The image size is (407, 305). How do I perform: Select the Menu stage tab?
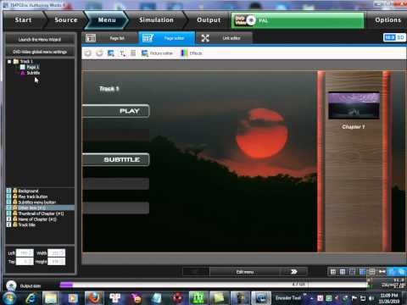107,20
